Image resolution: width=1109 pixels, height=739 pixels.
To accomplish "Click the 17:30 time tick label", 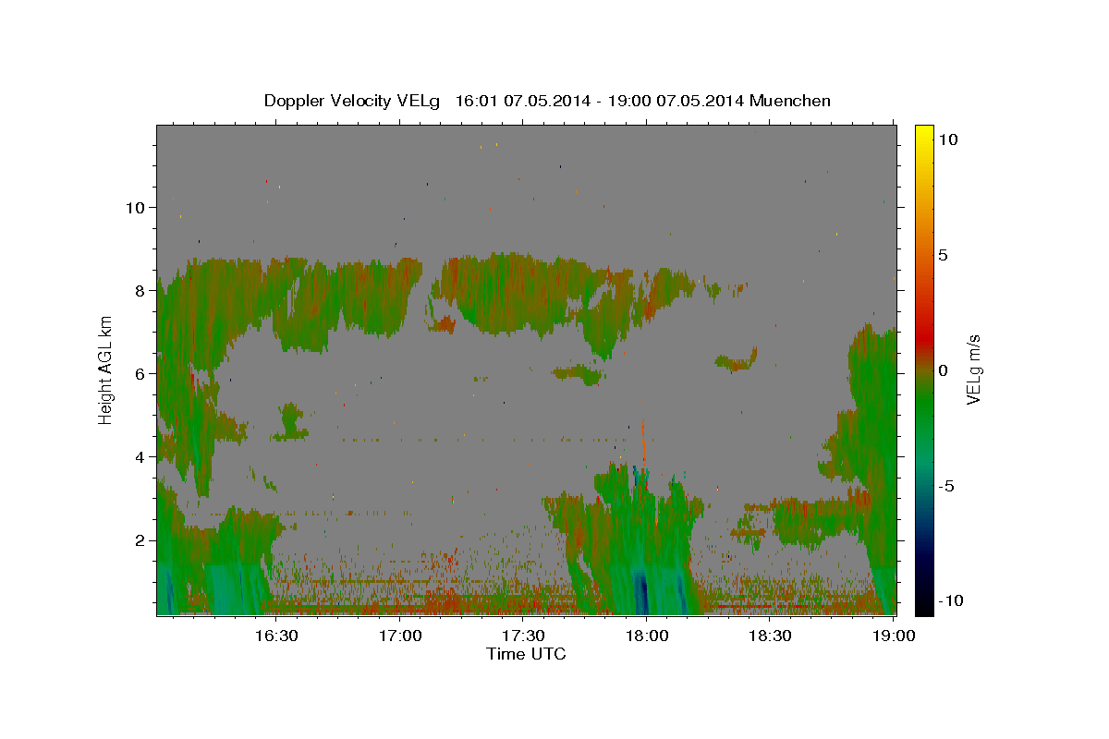I will tap(524, 636).
